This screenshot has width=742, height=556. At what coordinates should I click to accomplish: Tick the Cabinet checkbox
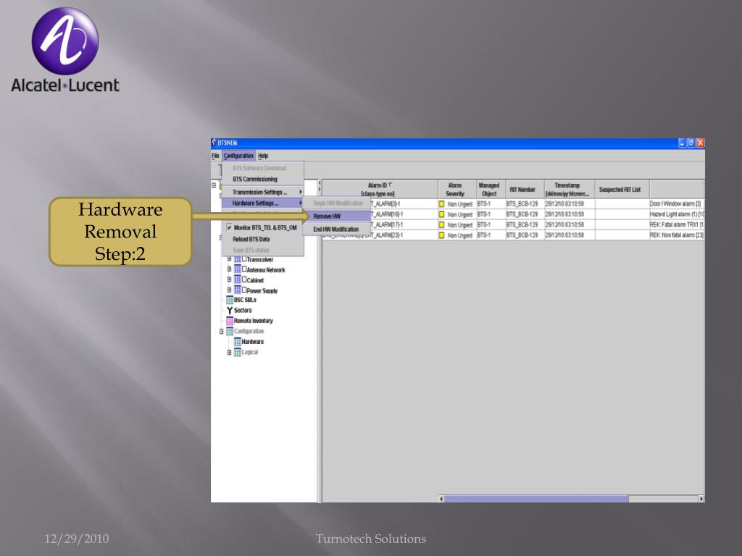(x=244, y=279)
